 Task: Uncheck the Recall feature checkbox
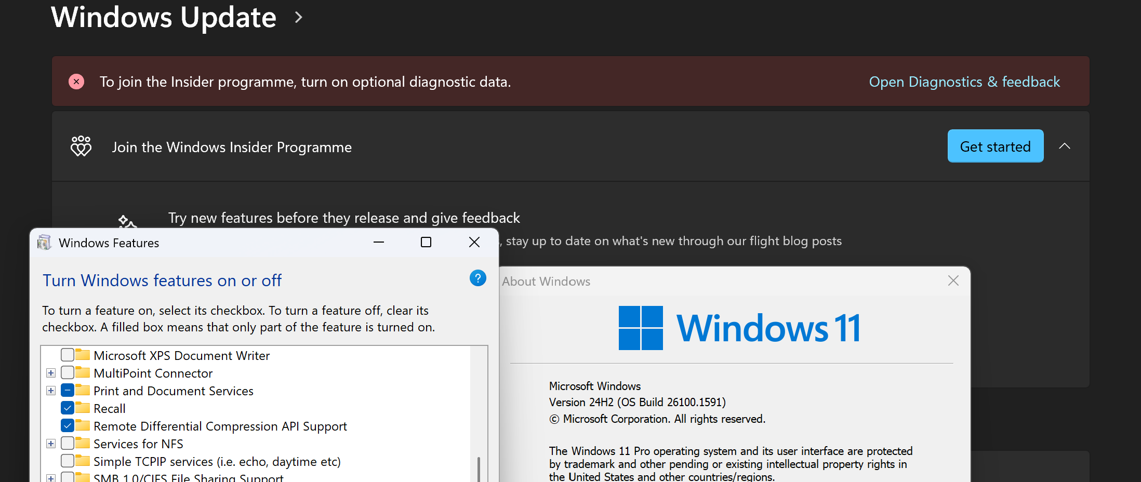click(68, 408)
